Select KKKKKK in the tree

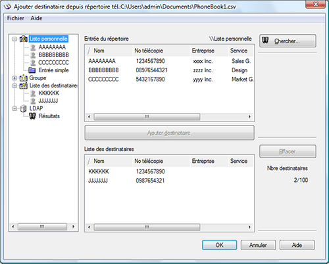click(x=49, y=93)
